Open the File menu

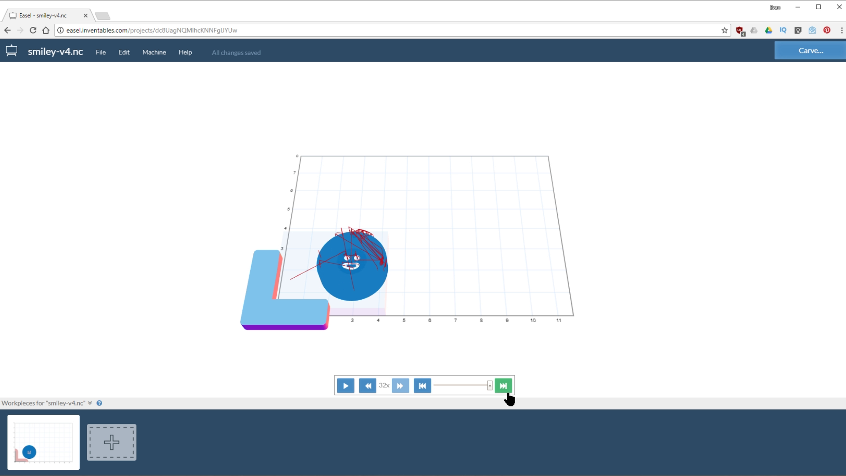pyautogui.click(x=100, y=52)
